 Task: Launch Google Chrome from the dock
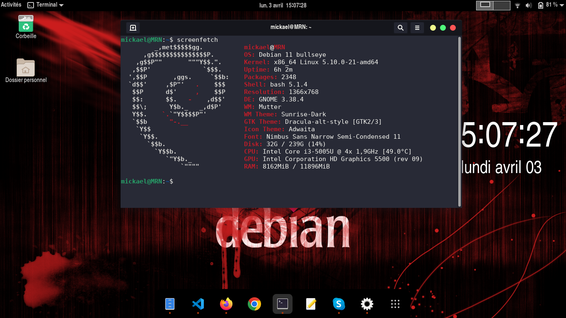[x=254, y=304]
